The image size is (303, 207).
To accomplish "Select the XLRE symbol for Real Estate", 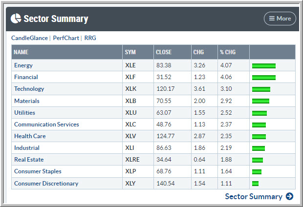I will pyautogui.click(x=131, y=160).
